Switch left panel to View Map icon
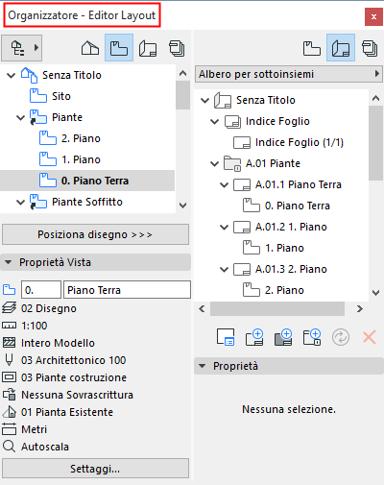 (119, 48)
